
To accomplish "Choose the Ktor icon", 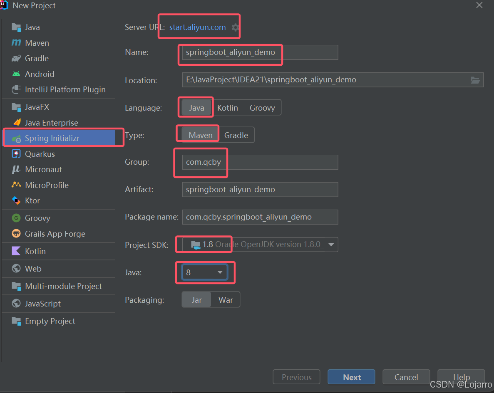I will 16,200.
